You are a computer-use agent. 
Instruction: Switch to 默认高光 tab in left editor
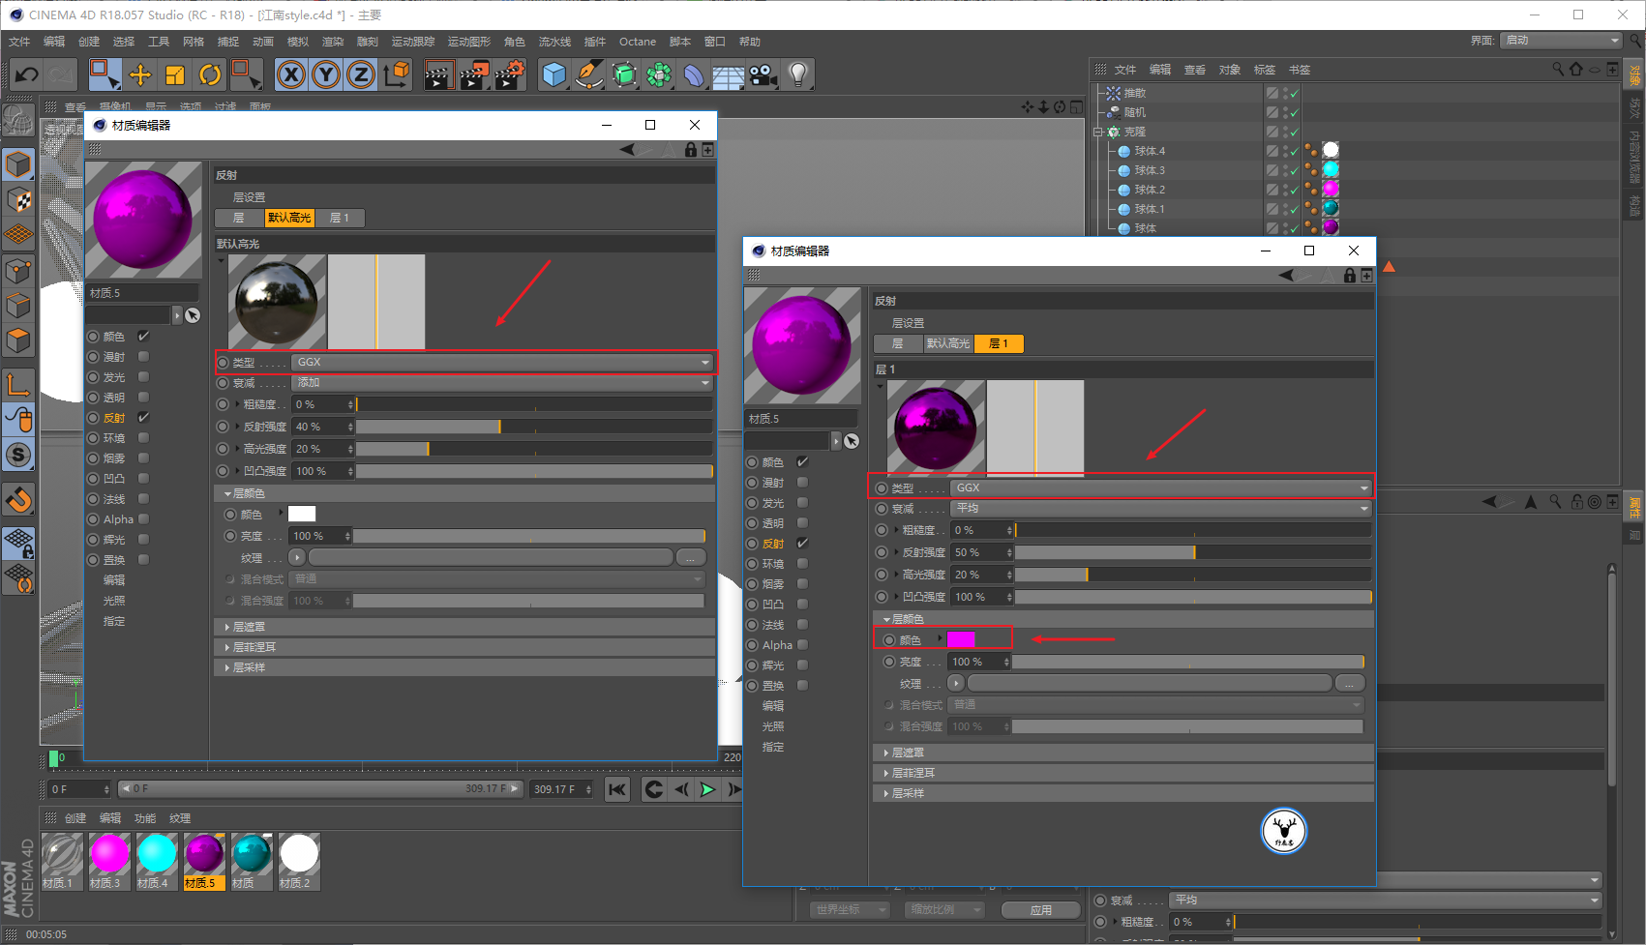pos(289,218)
